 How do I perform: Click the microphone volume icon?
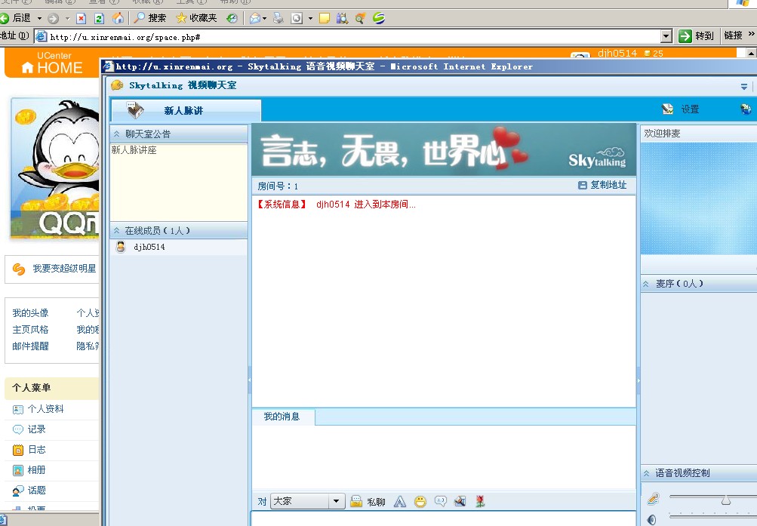click(653, 499)
